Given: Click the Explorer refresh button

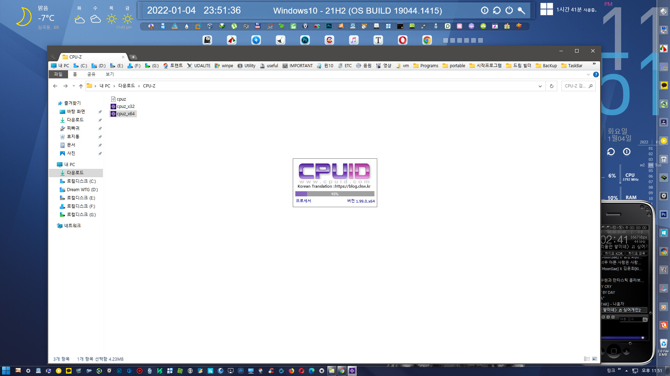Looking at the screenshot, I should pyautogui.click(x=552, y=86).
